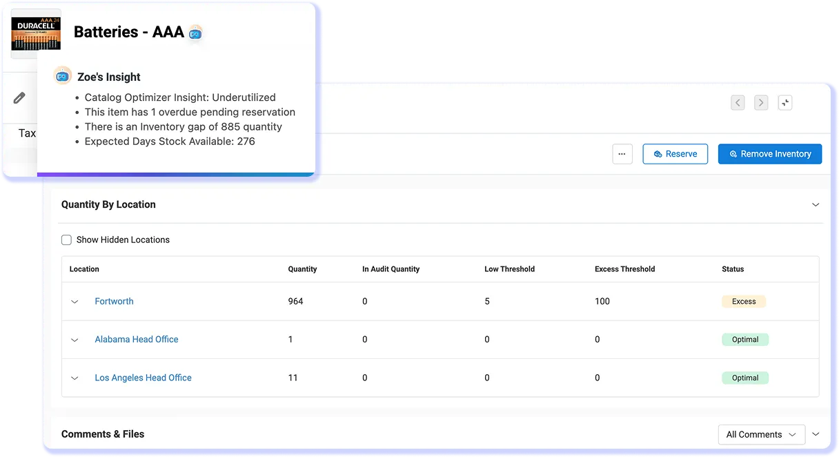Click the Excess status badge
Viewport: 839px width, 457px height.
coord(744,302)
